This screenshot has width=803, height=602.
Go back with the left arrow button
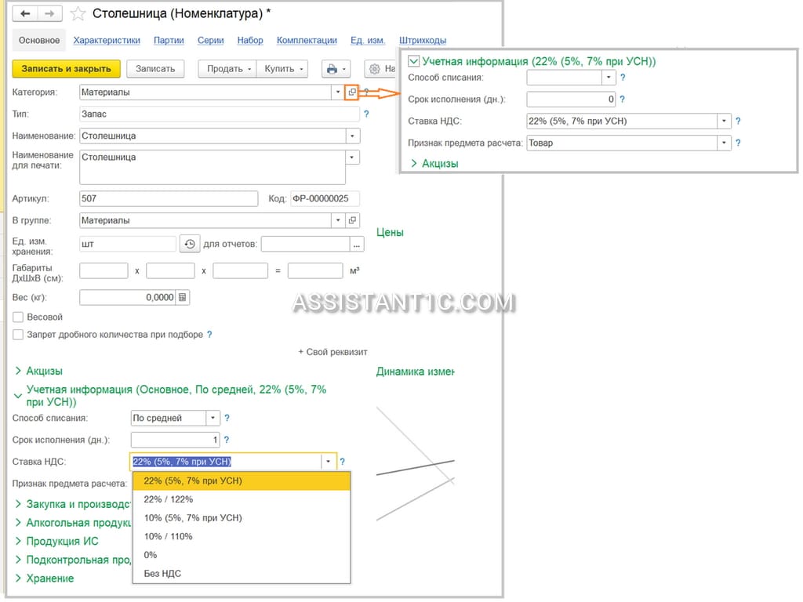pyautogui.click(x=25, y=14)
